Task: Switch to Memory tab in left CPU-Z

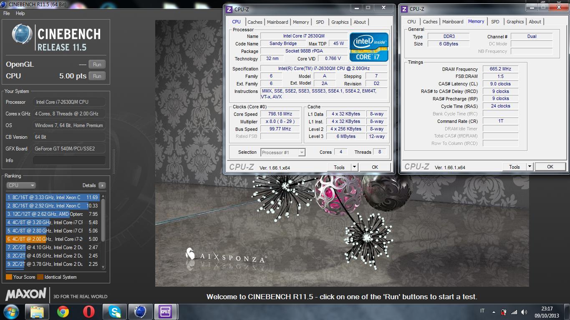Action: (x=301, y=22)
